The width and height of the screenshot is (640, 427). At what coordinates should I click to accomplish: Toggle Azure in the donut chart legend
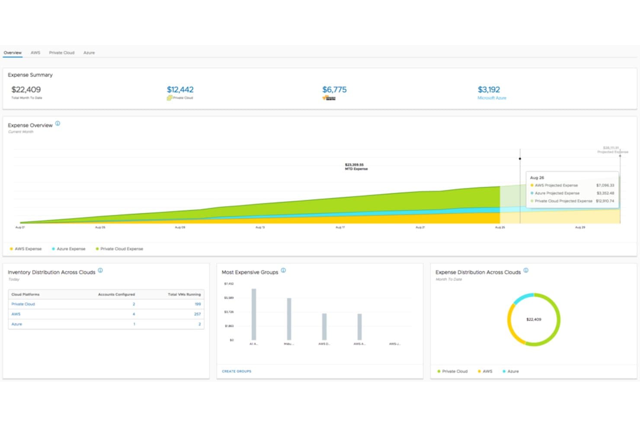point(511,371)
